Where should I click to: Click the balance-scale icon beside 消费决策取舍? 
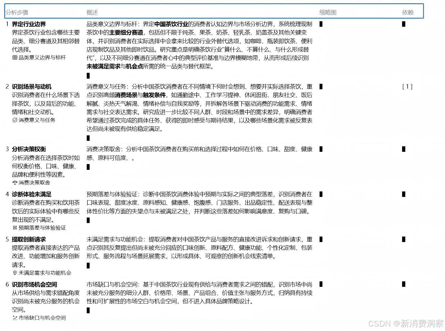coord(15,183)
